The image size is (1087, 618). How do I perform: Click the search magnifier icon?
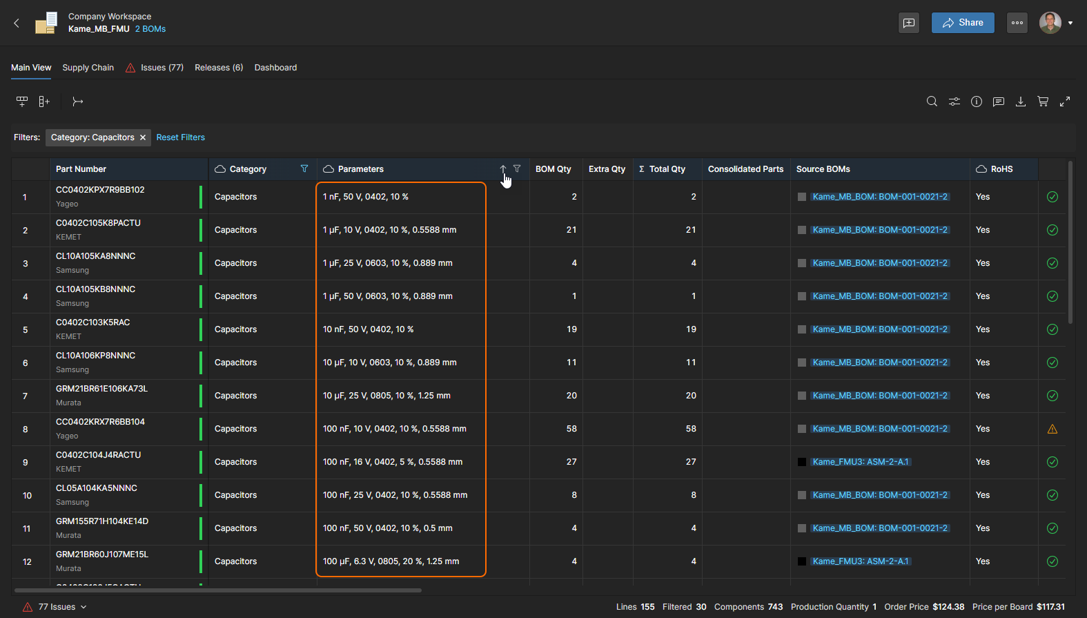tap(932, 102)
